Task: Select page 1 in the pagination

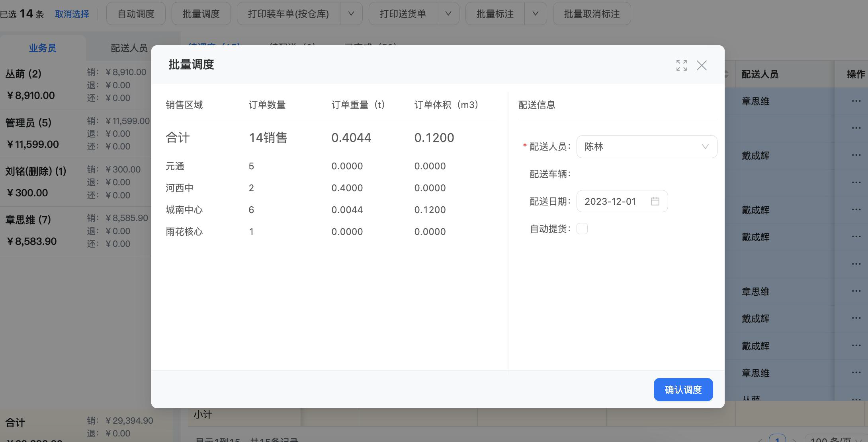Action: [776, 439]
